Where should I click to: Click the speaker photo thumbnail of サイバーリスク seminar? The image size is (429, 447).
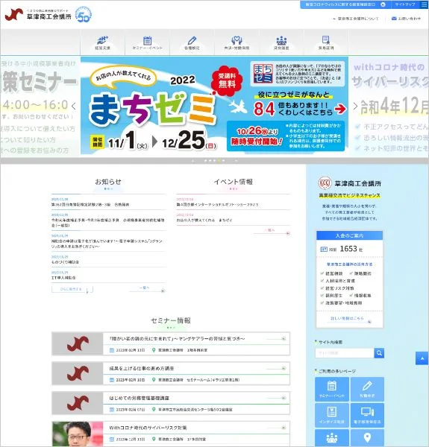[78, 434]
